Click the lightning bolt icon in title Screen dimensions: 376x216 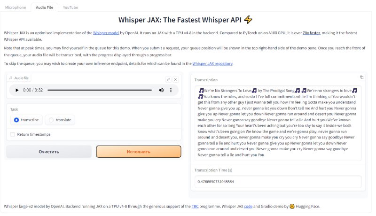(248, 20)
